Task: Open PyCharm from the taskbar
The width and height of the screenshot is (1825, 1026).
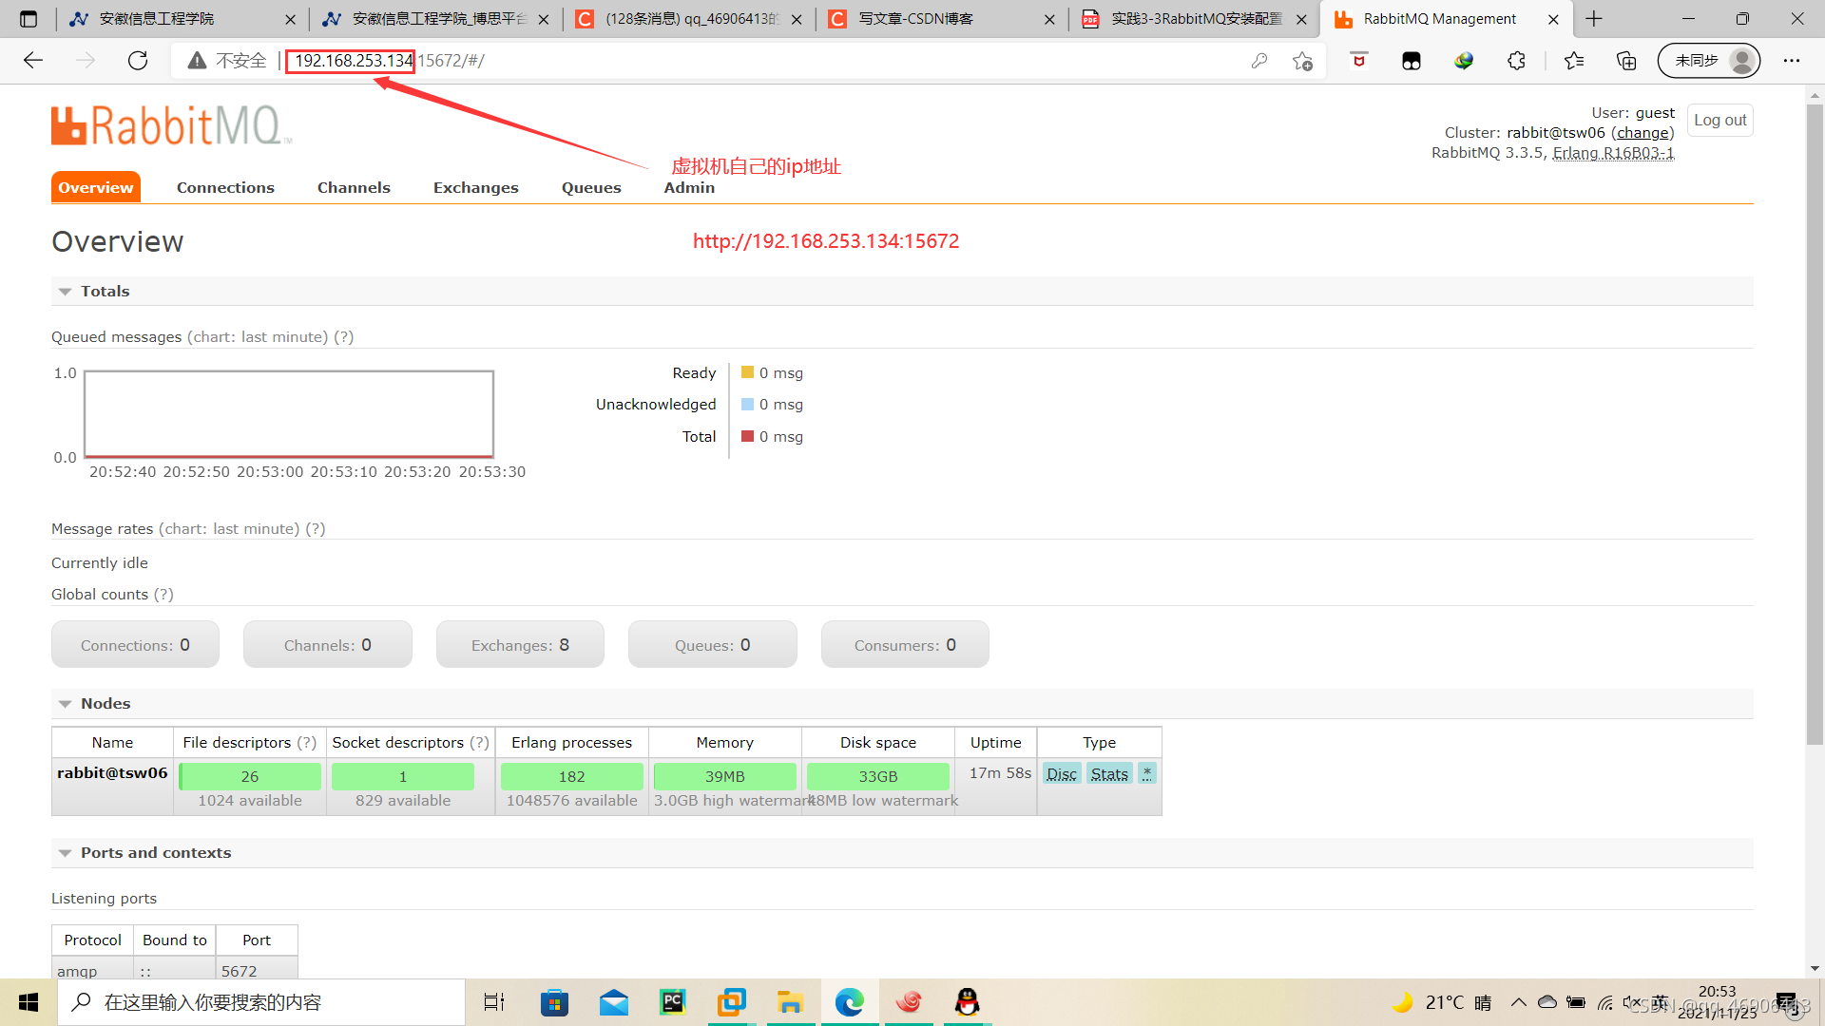Action: (673, 1002)
